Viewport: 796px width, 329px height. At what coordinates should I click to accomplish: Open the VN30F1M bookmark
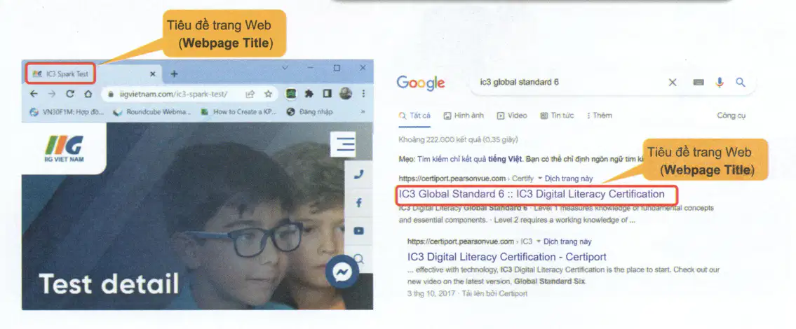click(x=67, y=112)
